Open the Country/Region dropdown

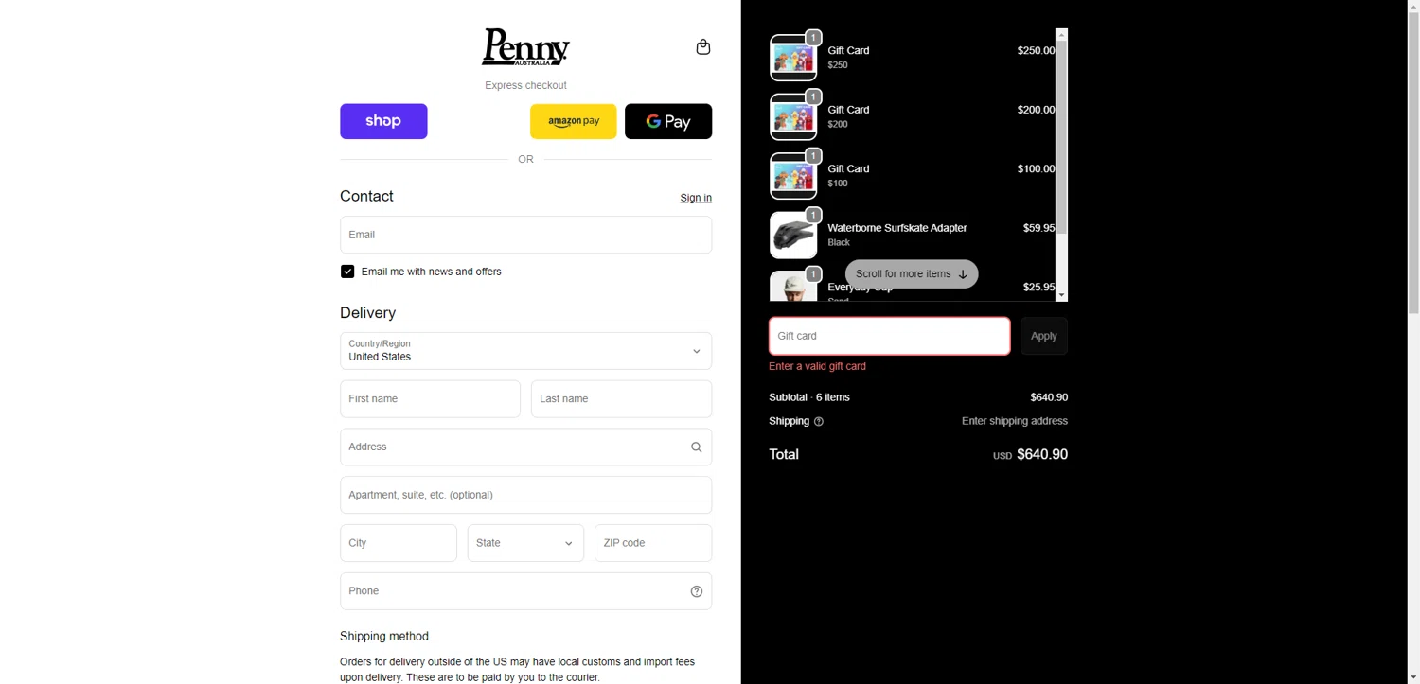click(x=526, y=351)
